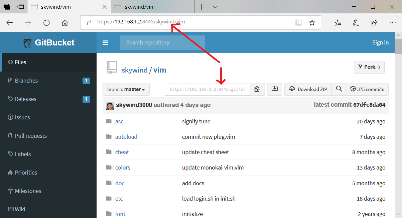Open Edge's settings via ellipsis menu

tap(392, 22)
